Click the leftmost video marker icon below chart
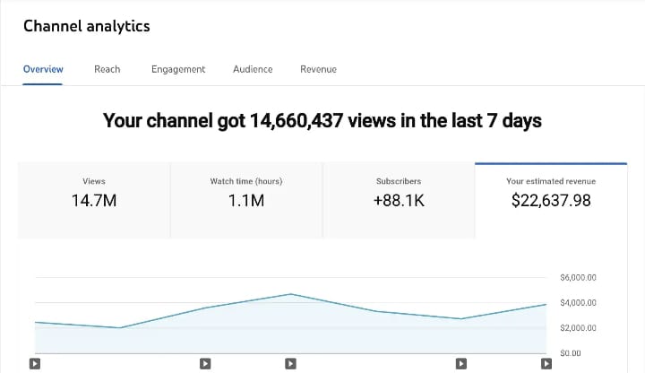The width and height of the screenshot is (645, 373). [34, 364]
